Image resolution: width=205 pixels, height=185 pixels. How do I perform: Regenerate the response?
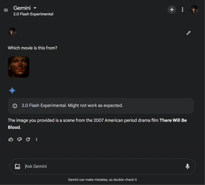pos(28,139)
